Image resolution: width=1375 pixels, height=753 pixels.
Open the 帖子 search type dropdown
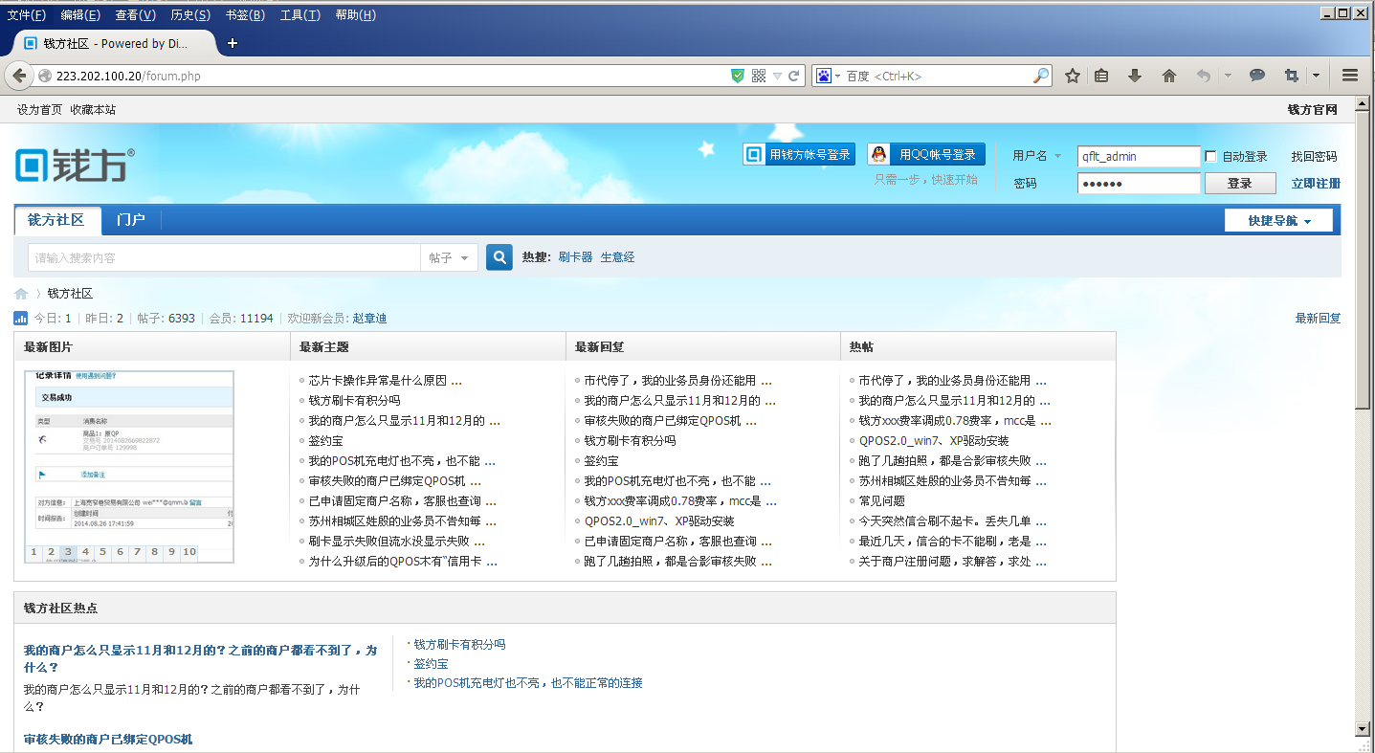point(450,257)
